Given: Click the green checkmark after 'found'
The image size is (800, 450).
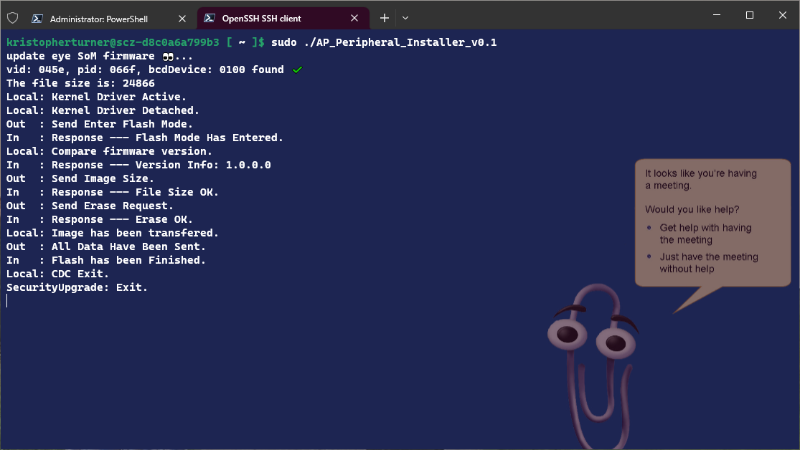Looking at the screenshot, I should pyautogui.click(x=297, y=70).
